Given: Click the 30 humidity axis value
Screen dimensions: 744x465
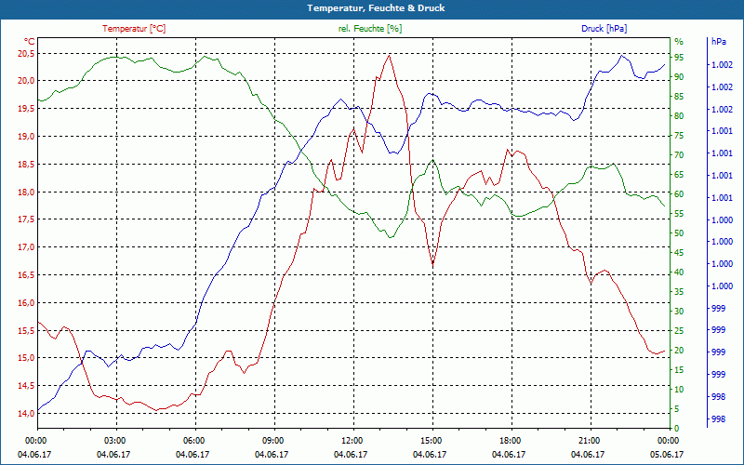Looking at the screenshot, I should click(679, 312).
